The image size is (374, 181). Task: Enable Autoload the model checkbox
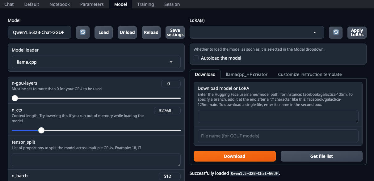(196, 58)
